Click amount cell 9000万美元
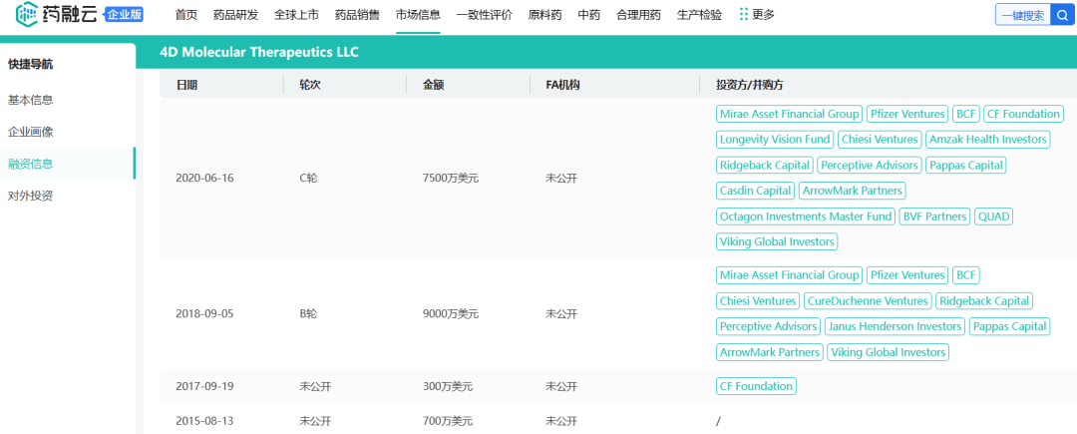Screen dimensions: 1077x434 coord(451,314)
